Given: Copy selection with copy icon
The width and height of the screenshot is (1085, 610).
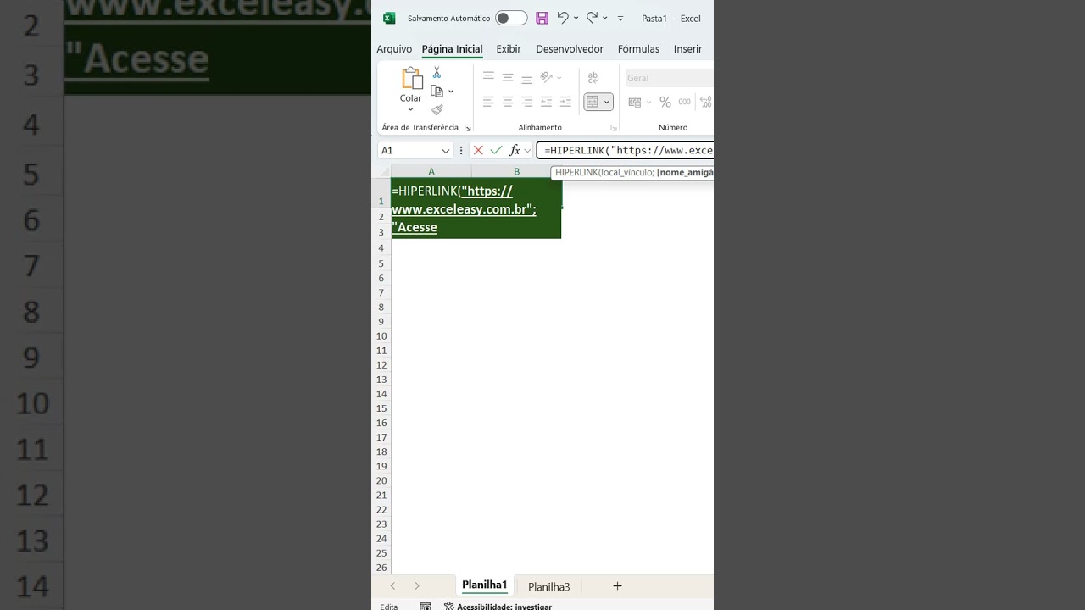Looking at the screenshot, I should (437, 91).
